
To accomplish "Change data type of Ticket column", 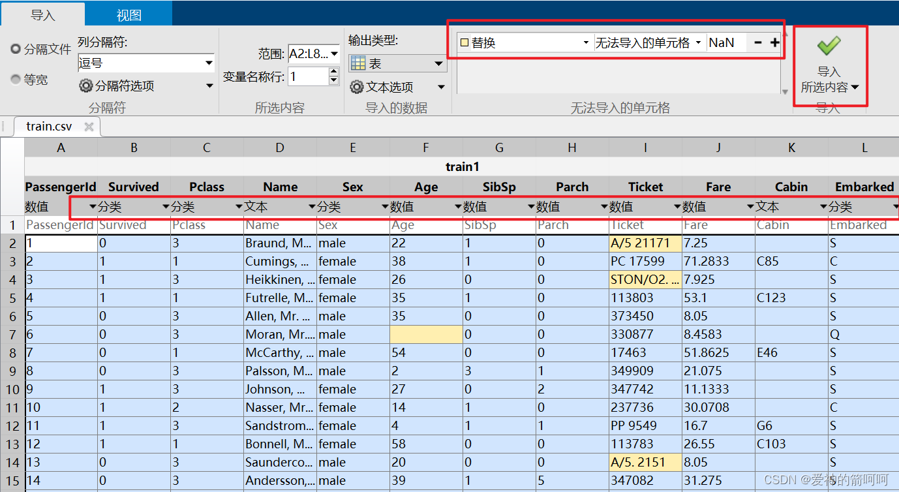I will (x=678, y=207).
